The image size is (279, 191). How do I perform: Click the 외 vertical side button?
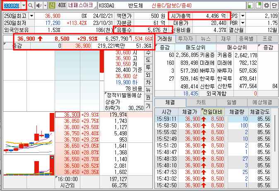148,75
